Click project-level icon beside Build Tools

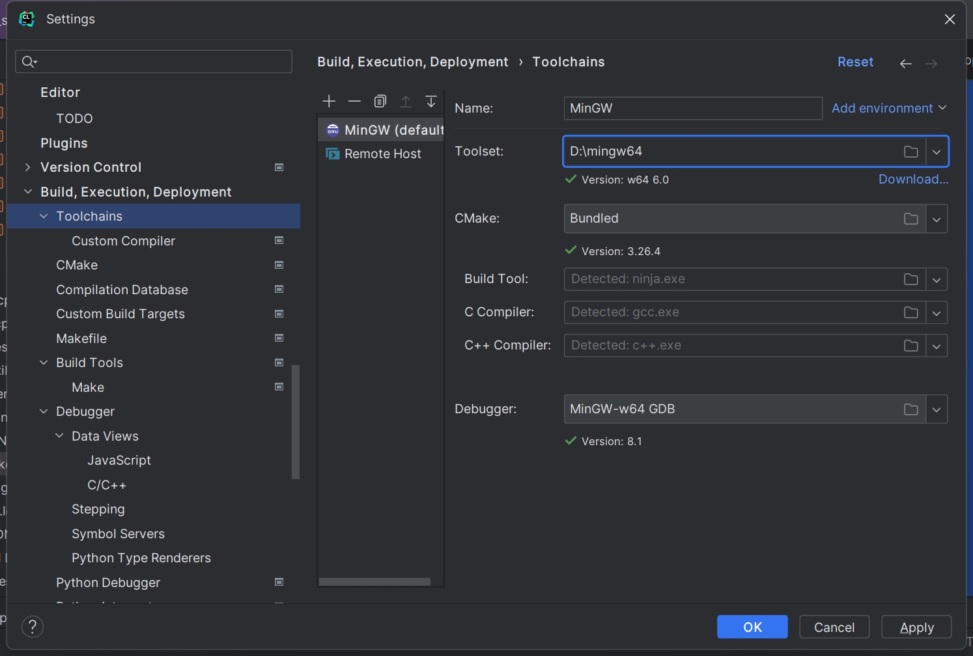pos(279,362)
